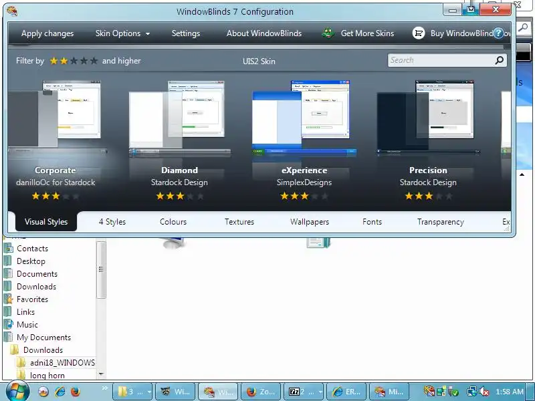Viewport: 535px width, 401px height.
Task: Open the Skin Options dropdown
Action: coord(123,33)
